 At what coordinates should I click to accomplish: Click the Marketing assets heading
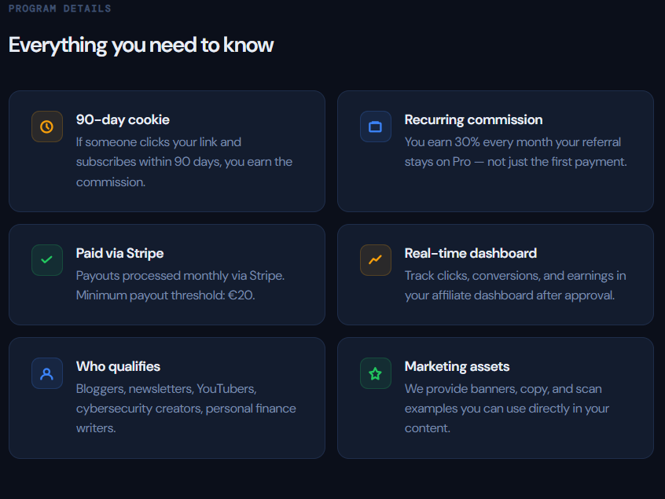[457, 366]
